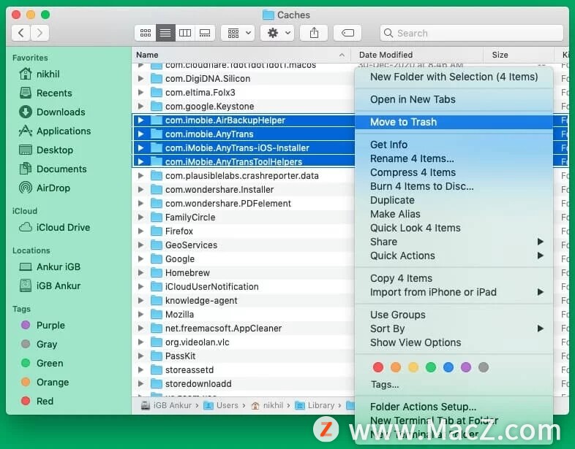
Task: Open Desktop in the sidebar
Action: click(46, 150)
